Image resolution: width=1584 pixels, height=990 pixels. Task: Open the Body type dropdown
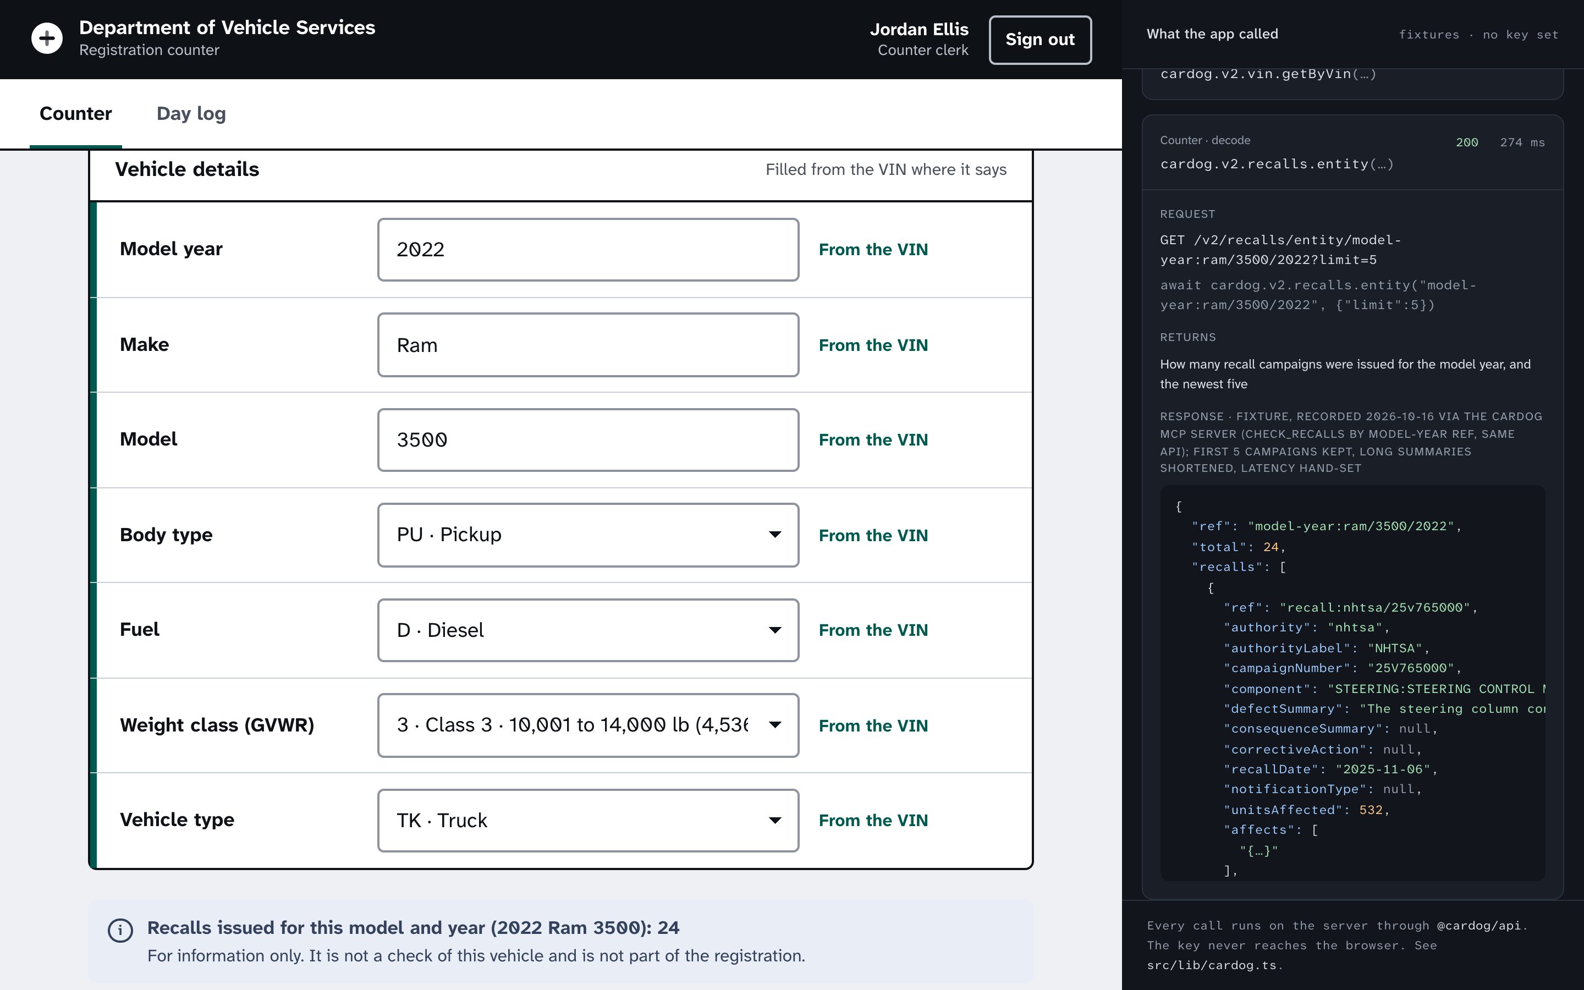(588, 535)
